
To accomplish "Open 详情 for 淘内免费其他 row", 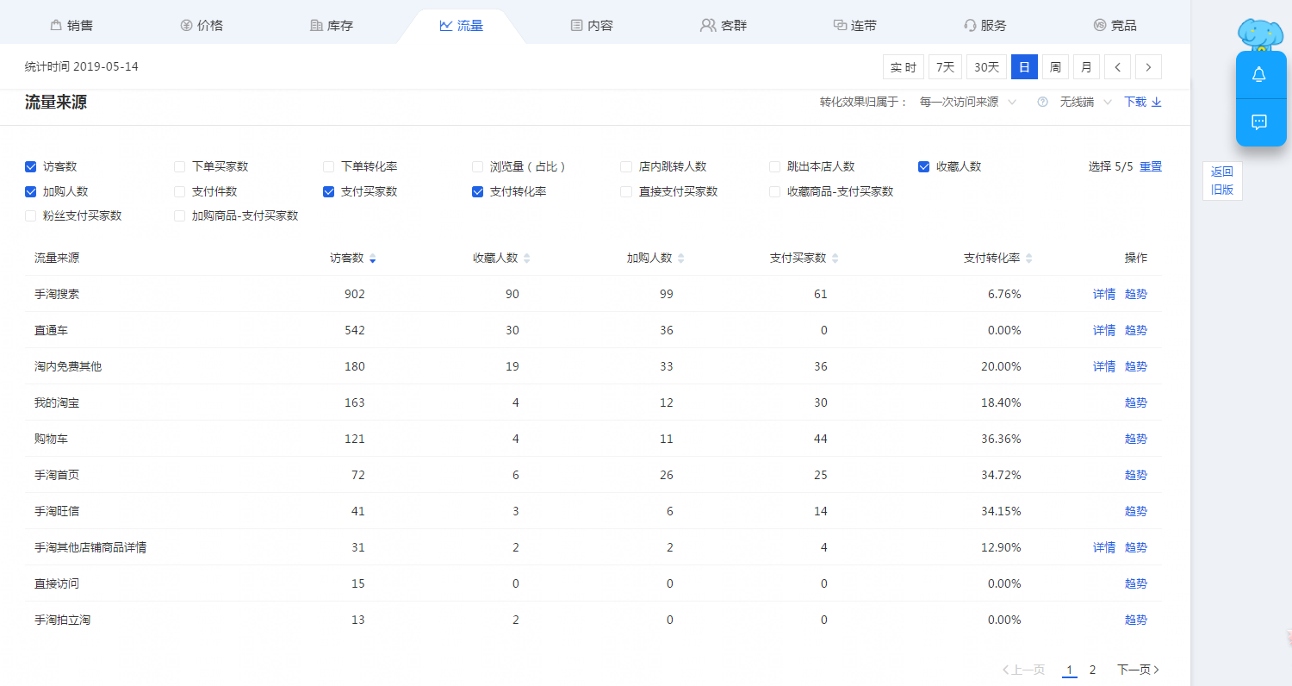I will [1104, 366].
